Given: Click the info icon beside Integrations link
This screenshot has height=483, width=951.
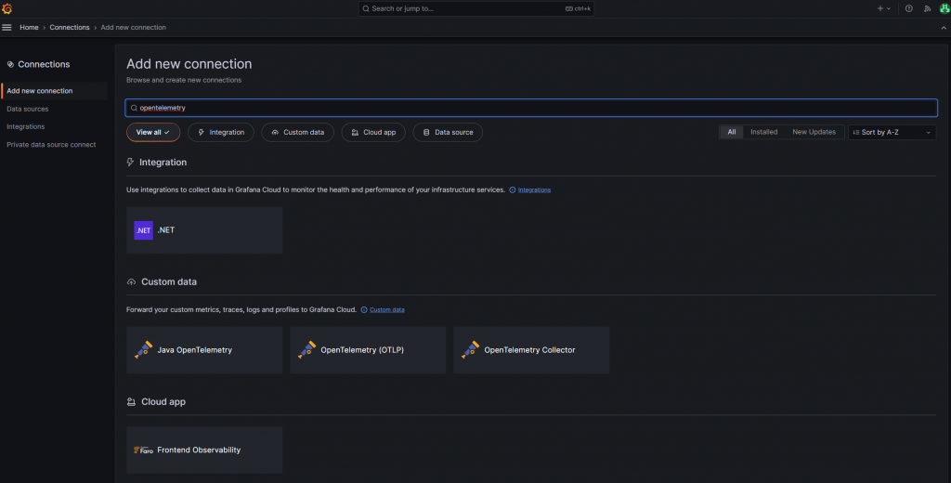Looking at the screenshot, I should [x=513, y=189].
